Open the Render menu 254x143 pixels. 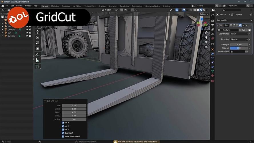(19, 6)
